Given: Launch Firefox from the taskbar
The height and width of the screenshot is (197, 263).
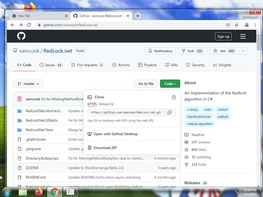Looking at the screenshot, I should (39, 192).
